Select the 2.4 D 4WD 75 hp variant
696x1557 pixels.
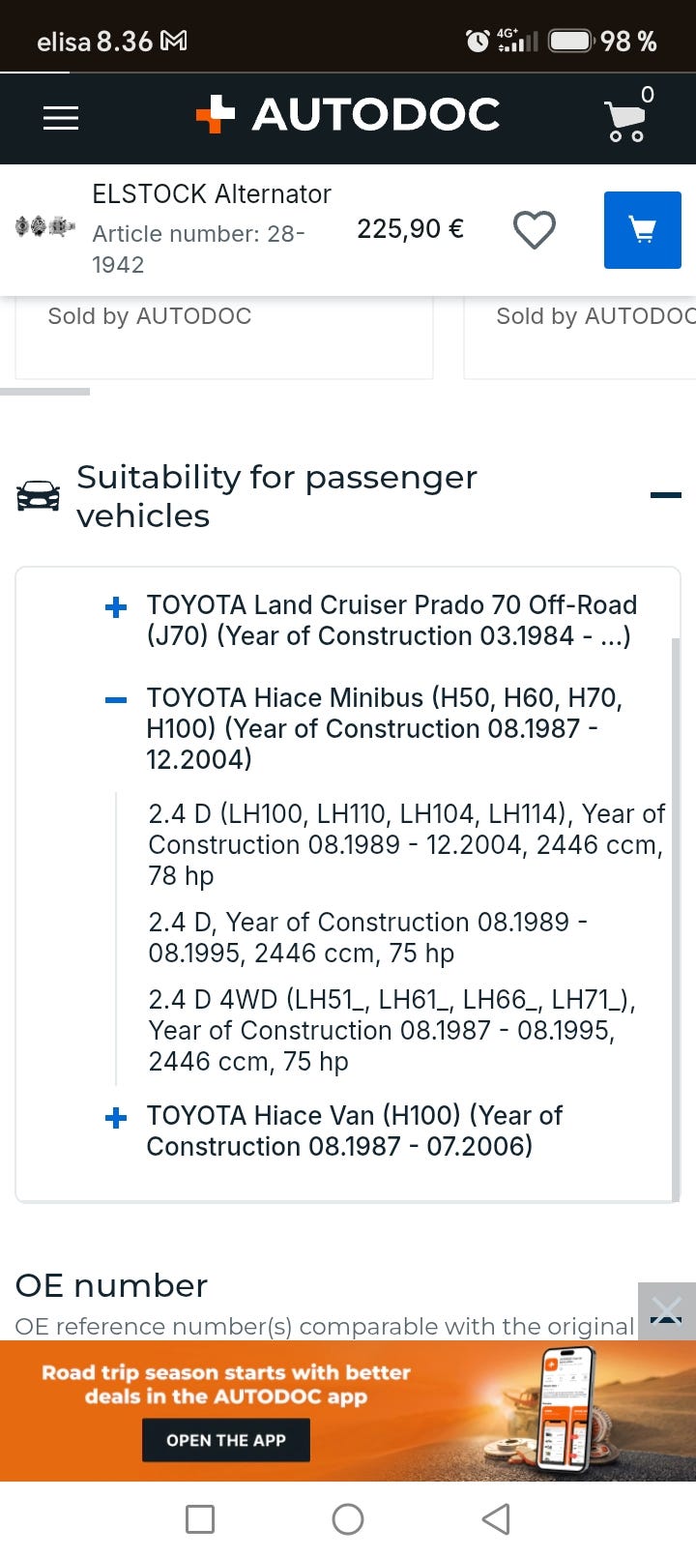pyautogui.click(x=391, y=1030)
